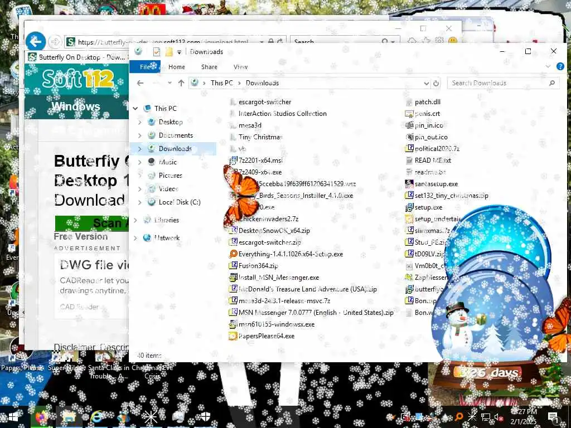Click This PC in address breadcrumb
Screen dimensions: 571x428
pyautogui.click(x=221, y=83)
